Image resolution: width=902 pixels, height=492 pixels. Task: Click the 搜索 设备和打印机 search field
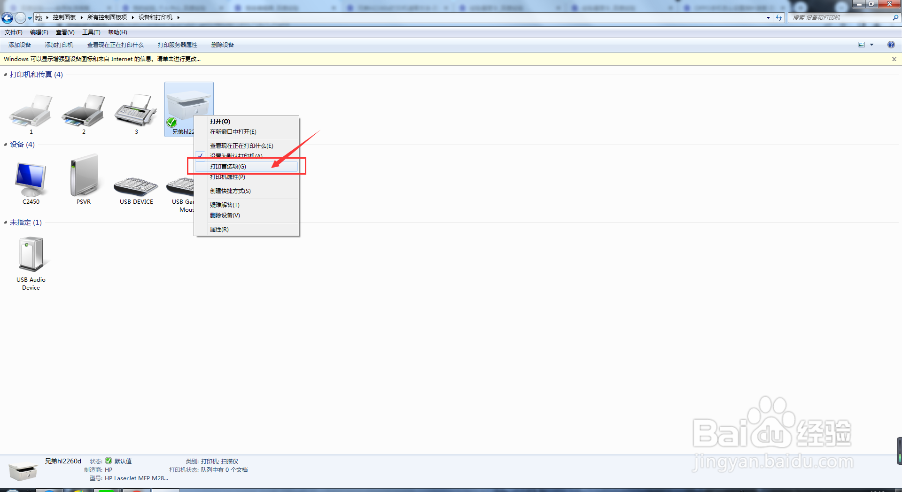coord(841,17)
